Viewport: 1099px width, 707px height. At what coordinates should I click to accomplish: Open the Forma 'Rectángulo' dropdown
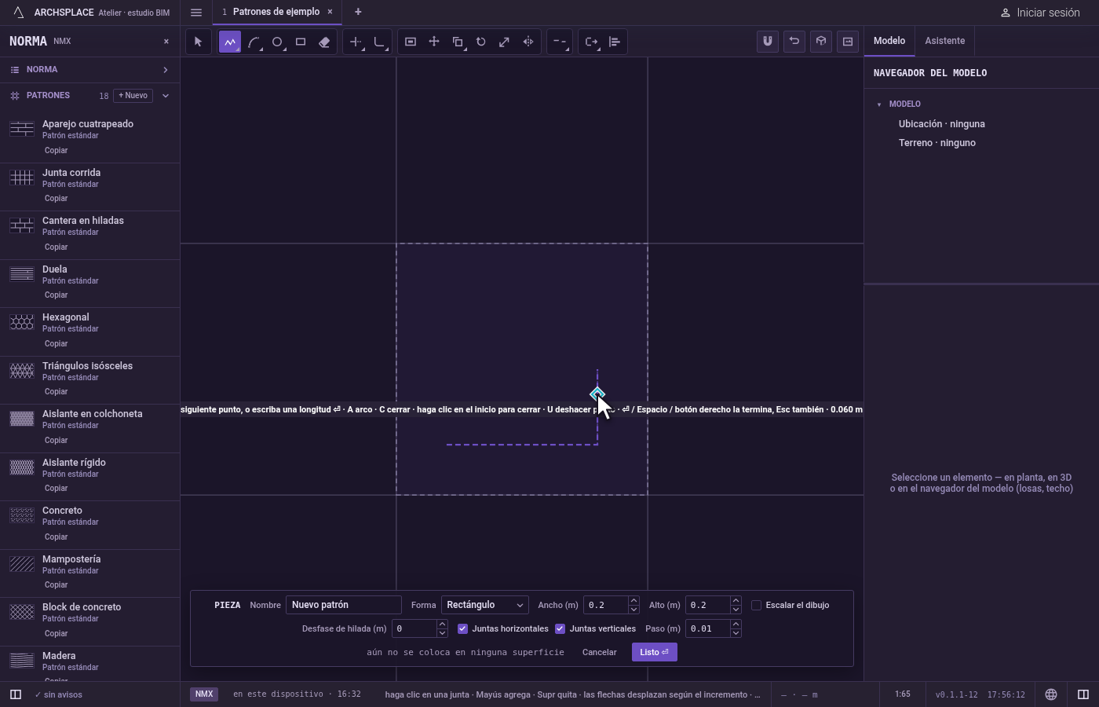pyautogui.click(x=484, y=605)
